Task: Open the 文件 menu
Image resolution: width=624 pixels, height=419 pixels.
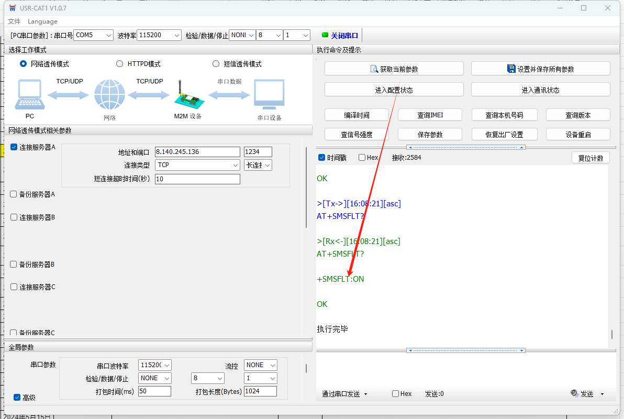Action: [x=14, y=21]
